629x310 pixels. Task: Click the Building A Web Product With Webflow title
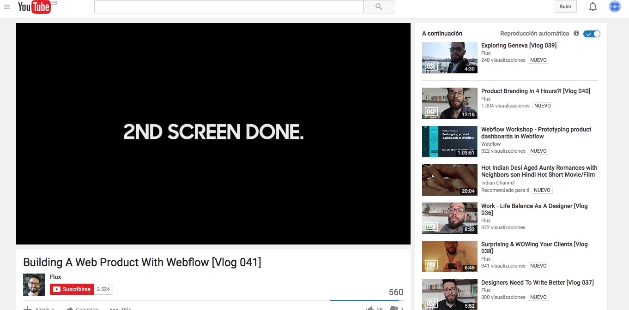click(x=142, y=262)
